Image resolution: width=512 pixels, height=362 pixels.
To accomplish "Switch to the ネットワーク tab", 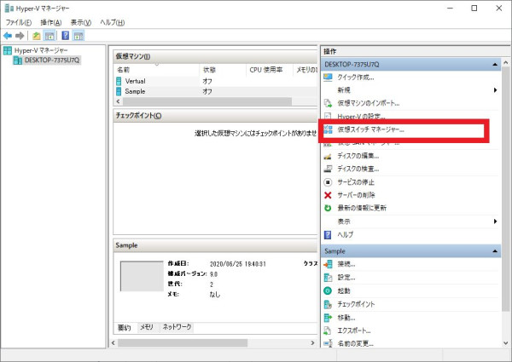I will pyautogui.click(x=177, y=327).
